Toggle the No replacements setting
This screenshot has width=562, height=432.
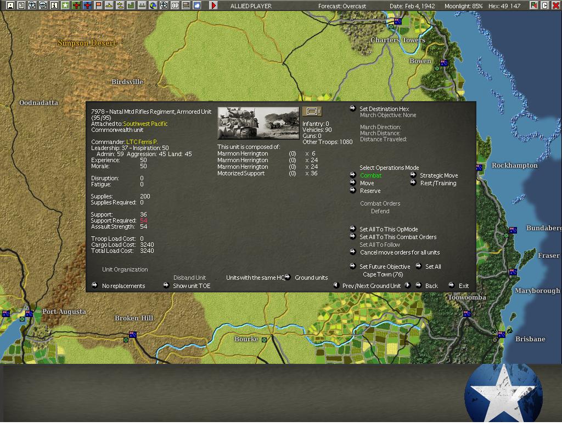123,286
